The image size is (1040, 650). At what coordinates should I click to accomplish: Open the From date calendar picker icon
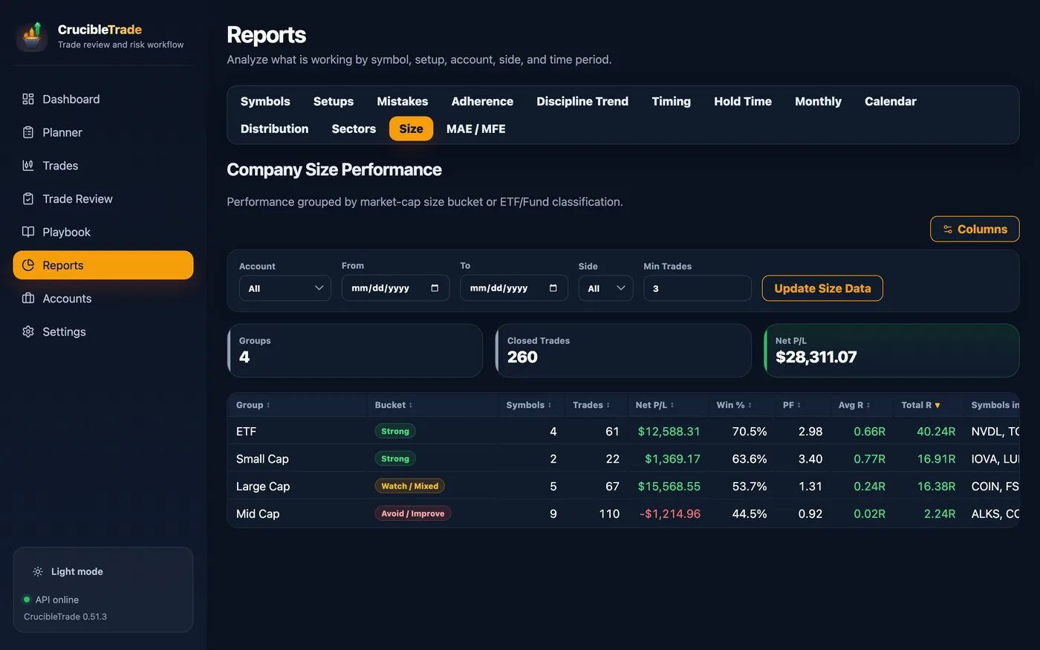pyautogui.click(x=435, y=288)
